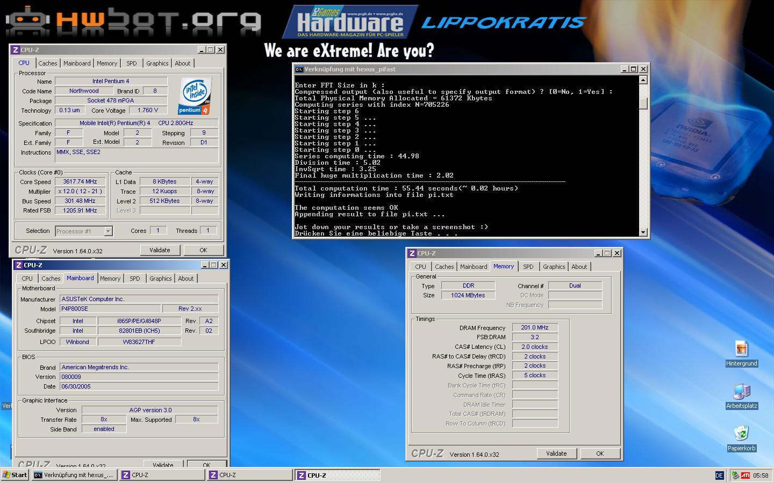The width and height of the screenshot is (774, 483).
Task: Go to Mainboard tab in Memory window
Action: [x=474, y=267]
